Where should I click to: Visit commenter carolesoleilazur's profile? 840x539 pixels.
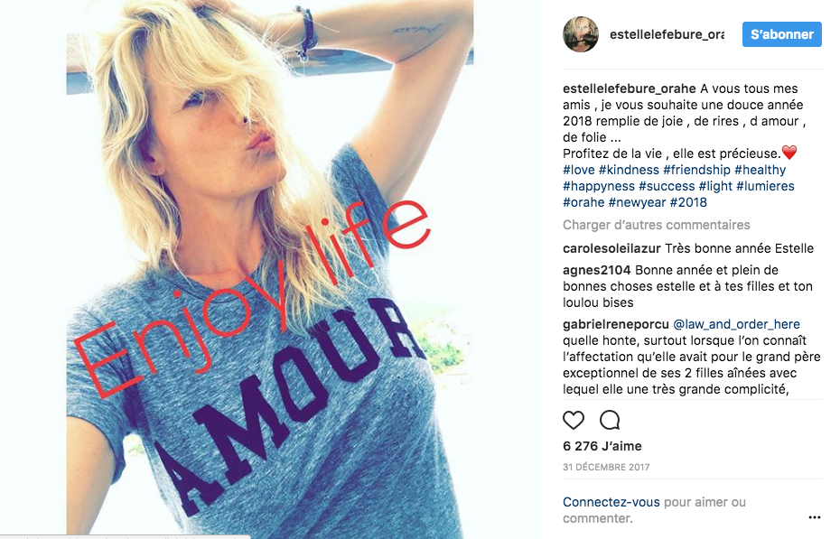coord(611,248)
